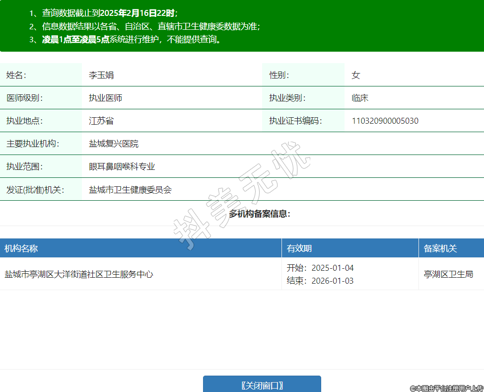Image resolution: width=484 pixels, height=392 pixels.
Task: Click the 盐城市亭湖区大洋街道社区卫生服务中心 table row
Action: tap(79, 274)
